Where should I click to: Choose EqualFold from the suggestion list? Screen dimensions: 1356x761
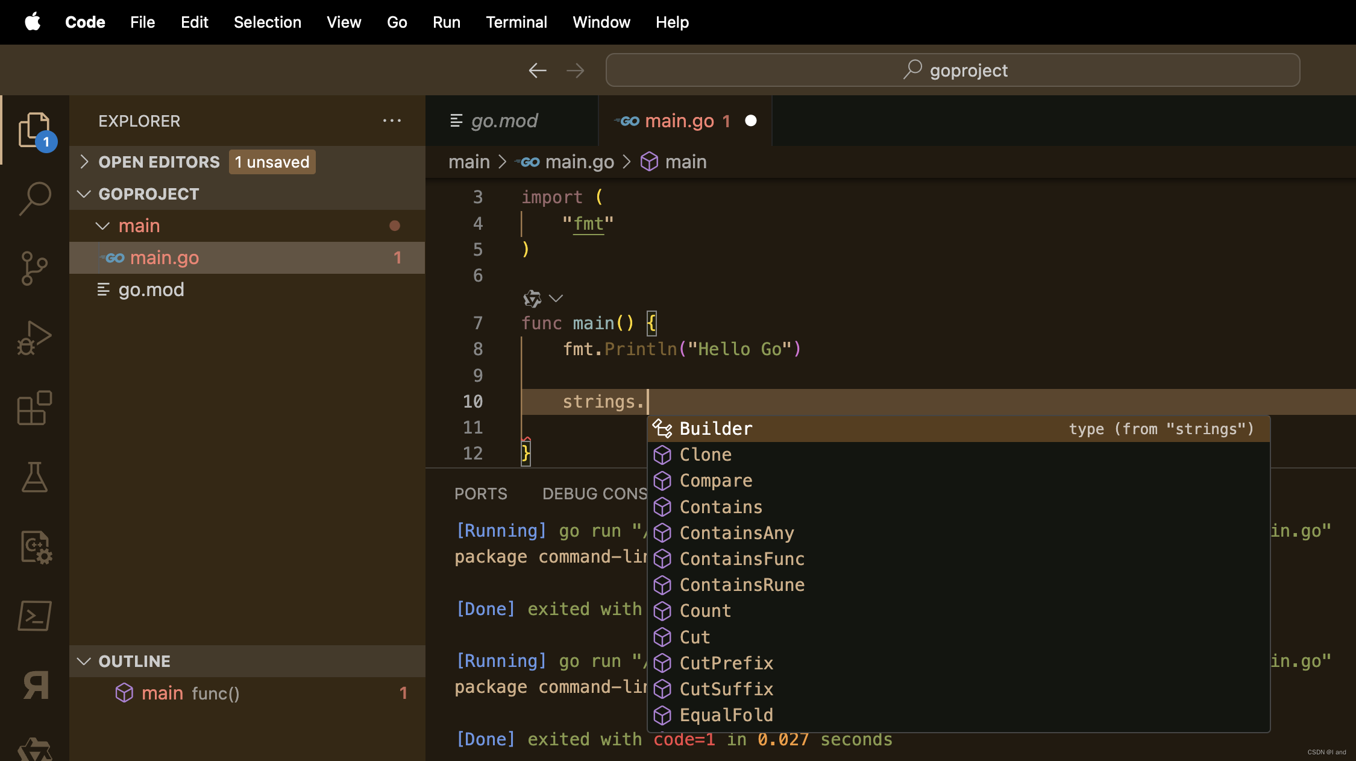pos(958,715)
